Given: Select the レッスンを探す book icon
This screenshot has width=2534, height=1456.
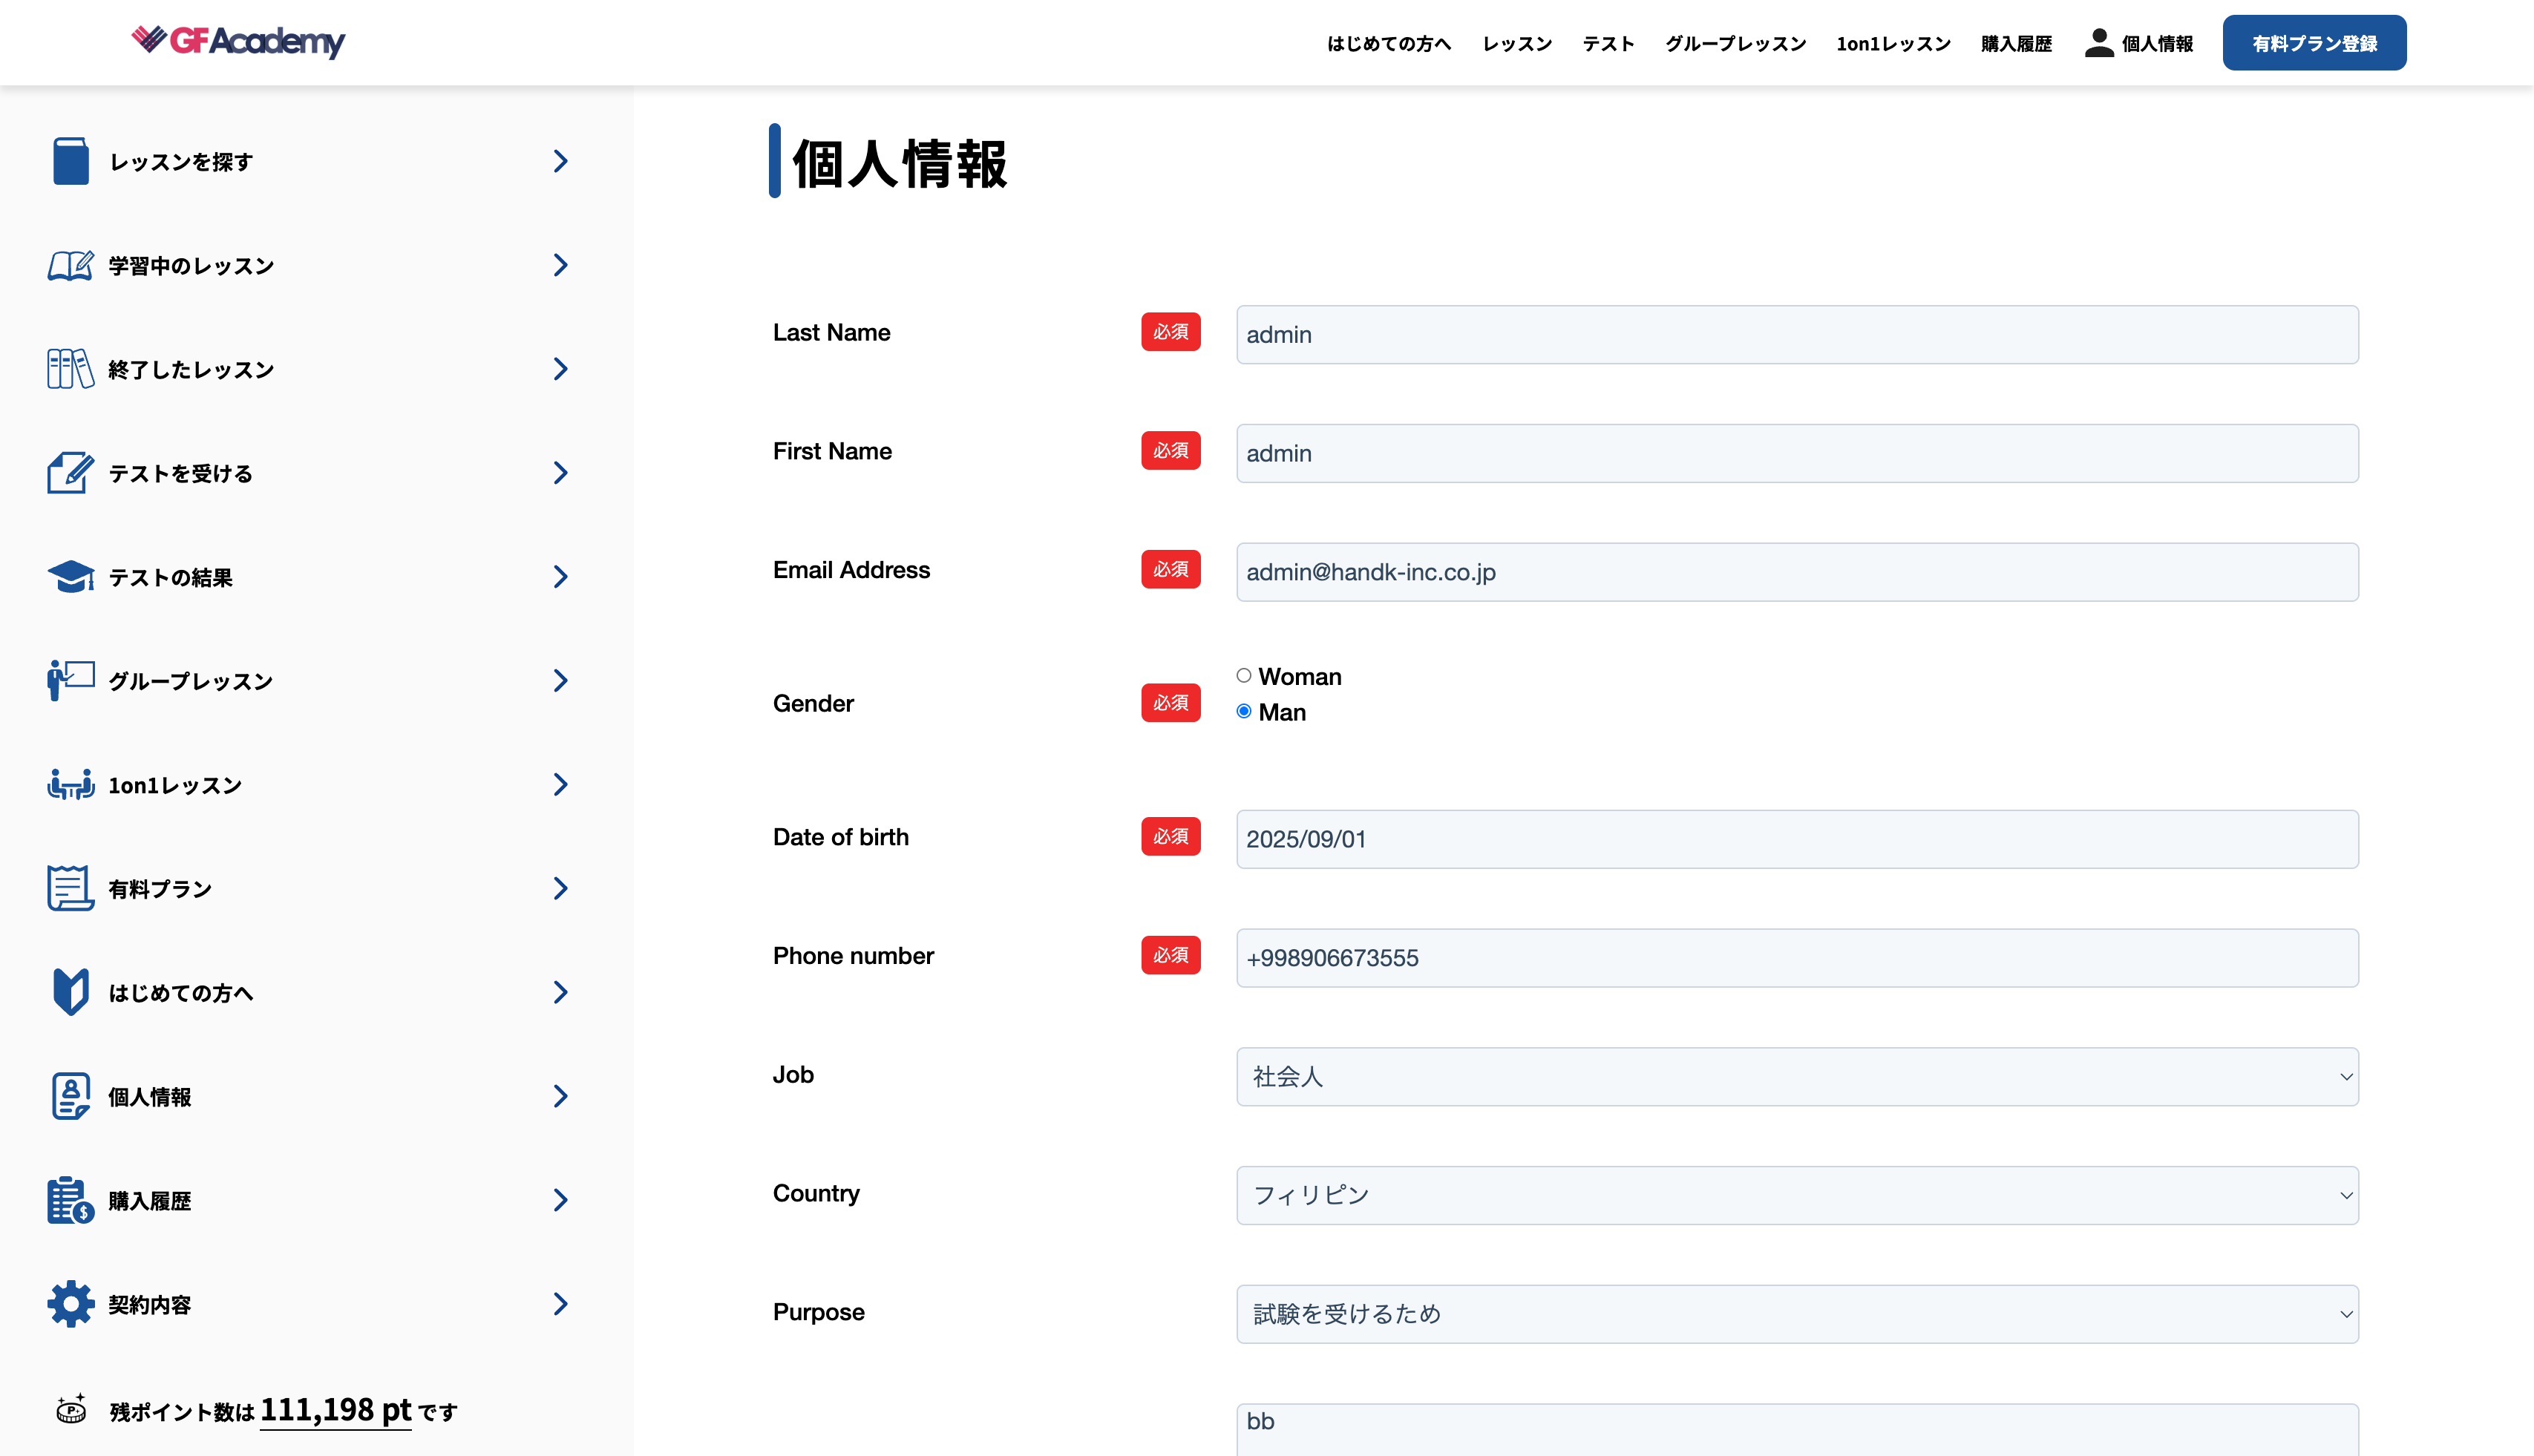Looking at the screenshot, I should [x=70, y=160].
